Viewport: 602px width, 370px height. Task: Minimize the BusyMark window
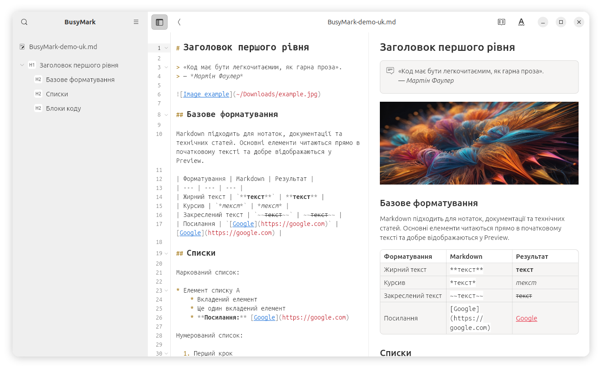point(543,22)
